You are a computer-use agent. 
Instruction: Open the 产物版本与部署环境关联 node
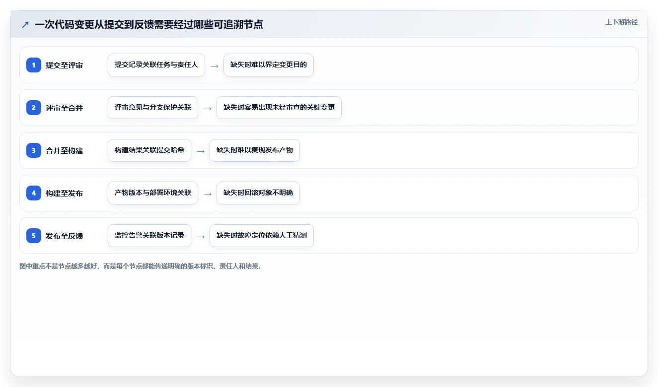point(153,193)
